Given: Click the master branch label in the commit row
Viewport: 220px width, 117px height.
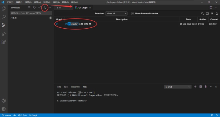Looking at the screenshot, I should [x=73, y=24].
